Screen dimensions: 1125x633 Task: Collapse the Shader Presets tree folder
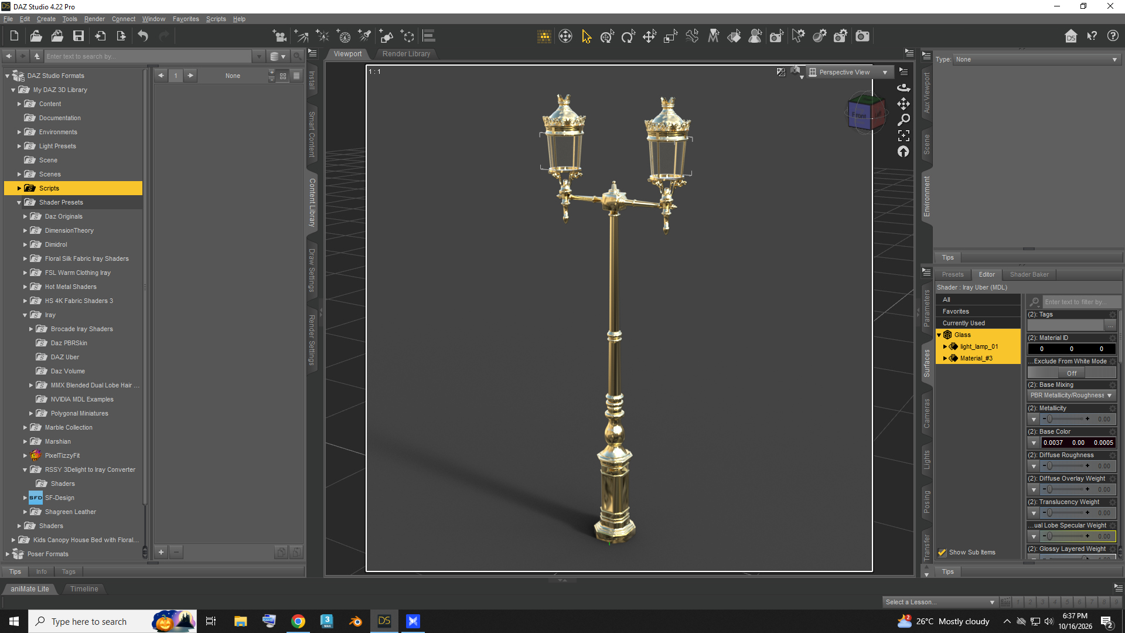tap(19, 203)
